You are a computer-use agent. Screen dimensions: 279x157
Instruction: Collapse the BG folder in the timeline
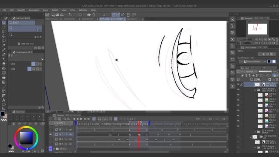[x=54, y=148]
